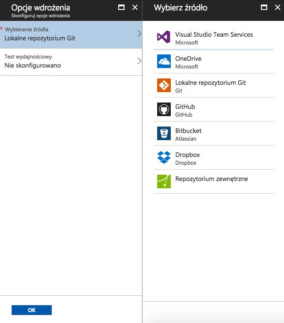284x323 pixels.
Task: Expand the Test wydajnościowy chevron
Action: [139, 61]
